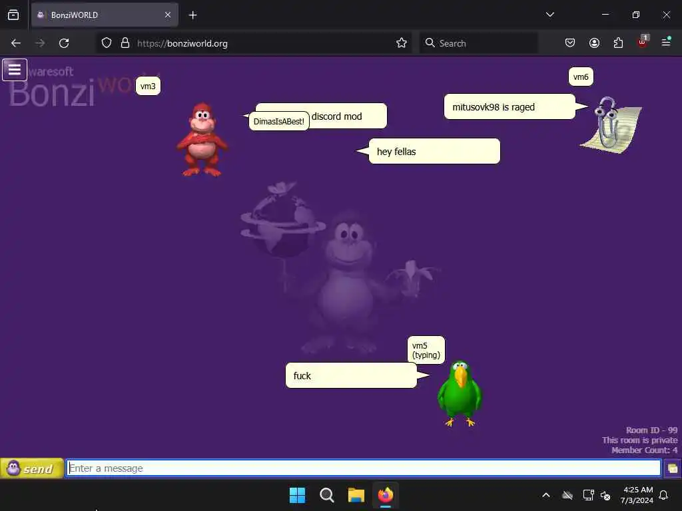682x511 pixels.
Task: Click the Clippy paperclip character vm6
Action: click(x=611, y=125)
